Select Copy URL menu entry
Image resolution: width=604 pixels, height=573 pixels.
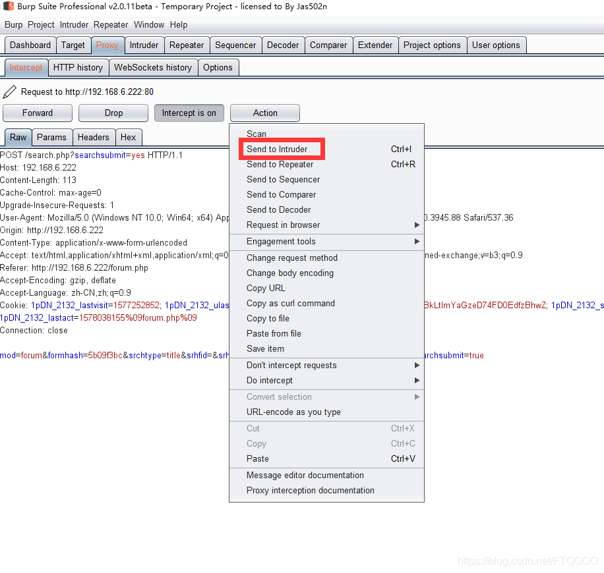click(326, 288)
